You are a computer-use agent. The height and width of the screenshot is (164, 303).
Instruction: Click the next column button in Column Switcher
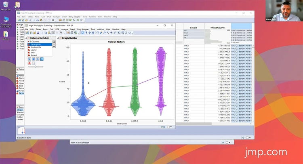[38, 59]
